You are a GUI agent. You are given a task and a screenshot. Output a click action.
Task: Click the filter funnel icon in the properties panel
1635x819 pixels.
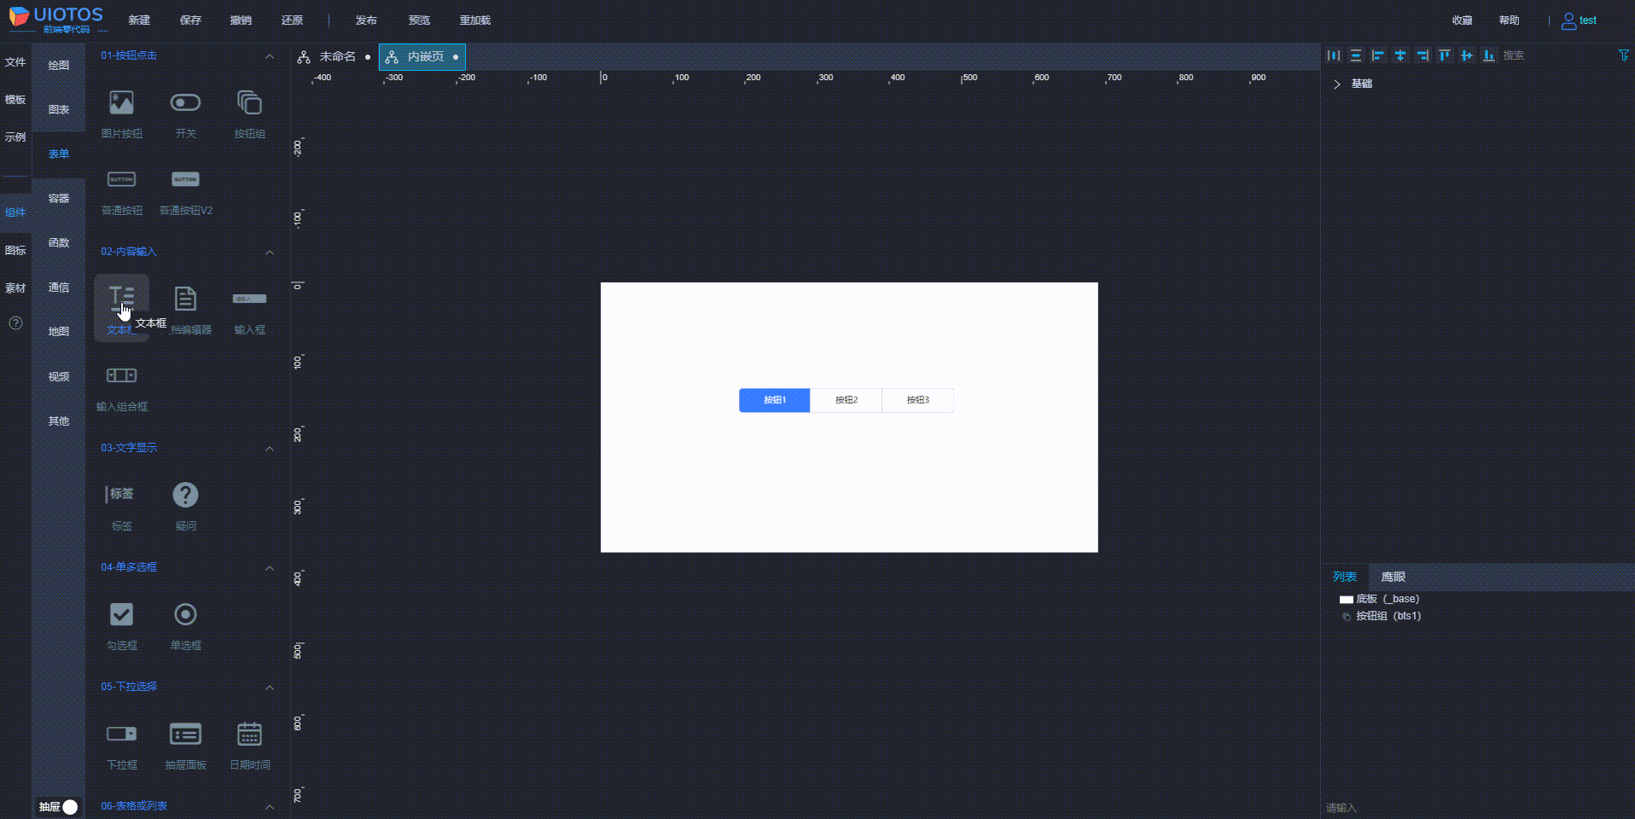(1623, 55)
